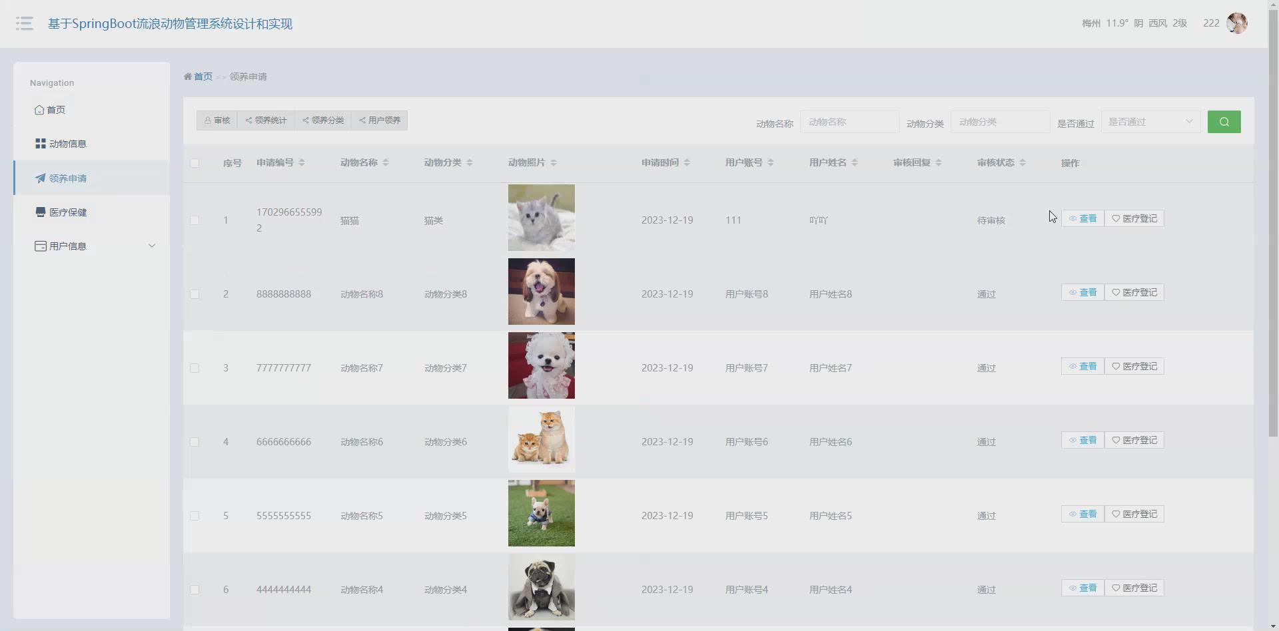This screenshot has width=1279, height=631.
Task: Click the 序号 column header
Action: pyautogui.click(x=232, y=163)
